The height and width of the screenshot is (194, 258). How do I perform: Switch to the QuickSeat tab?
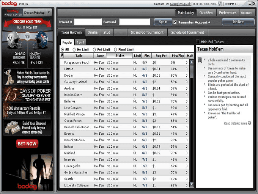tap(206, 13)
